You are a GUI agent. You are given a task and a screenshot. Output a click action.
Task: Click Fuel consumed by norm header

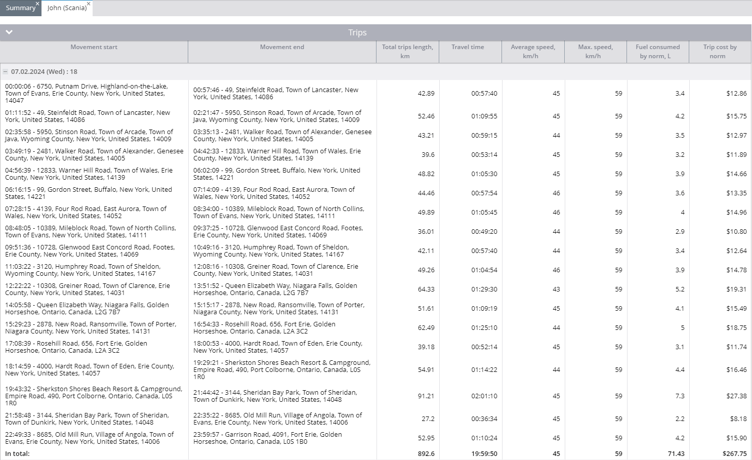(x=657, y=51)
